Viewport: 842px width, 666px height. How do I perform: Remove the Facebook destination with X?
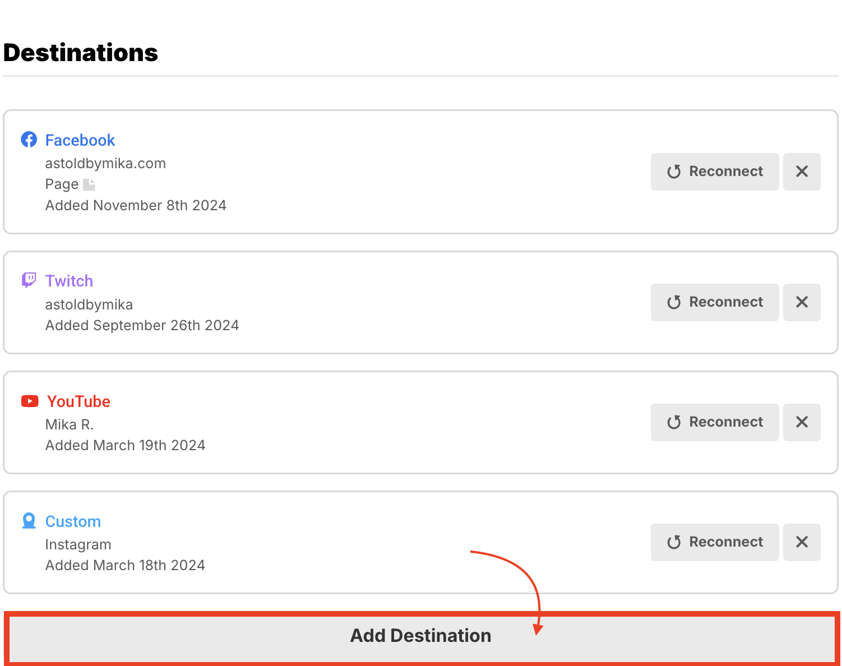(802, 172)
